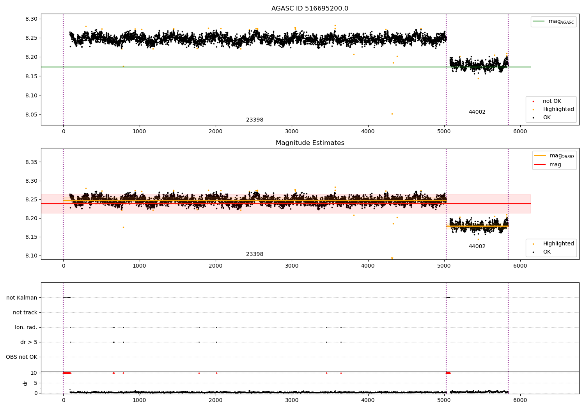This screenshot has width=585, height=409.
Task: Click the 'dr > 5' row label
Action: (29, 342)
